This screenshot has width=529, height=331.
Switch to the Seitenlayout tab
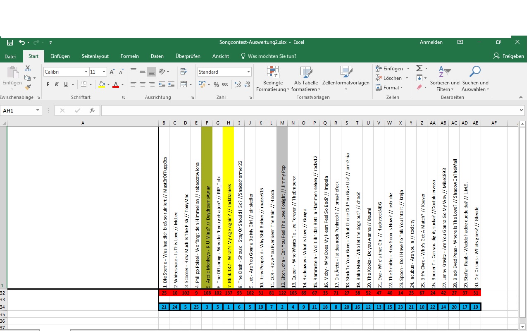95,56
